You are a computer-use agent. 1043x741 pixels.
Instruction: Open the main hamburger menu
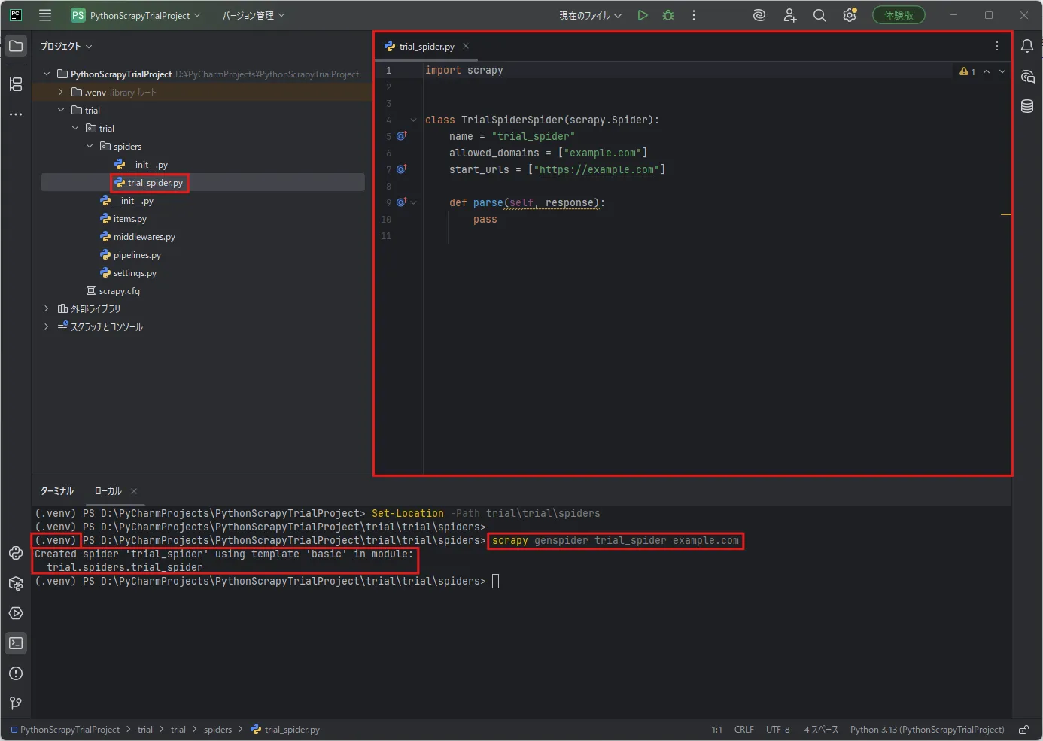(45, 15)
